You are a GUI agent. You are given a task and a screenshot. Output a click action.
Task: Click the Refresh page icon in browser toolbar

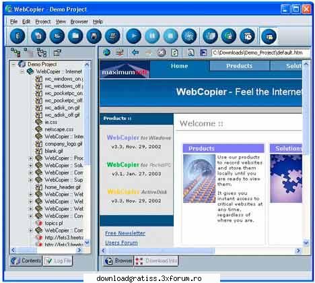point(174,53)
